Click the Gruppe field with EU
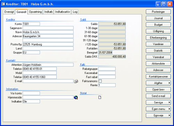Screen dimensions: 174x126 click(31, 52)
